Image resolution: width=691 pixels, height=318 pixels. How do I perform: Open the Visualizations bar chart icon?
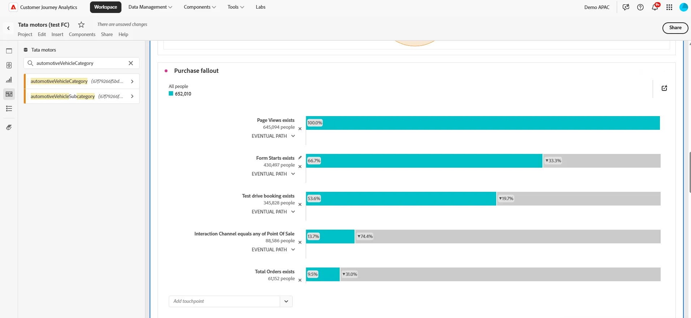pos(9,80)
